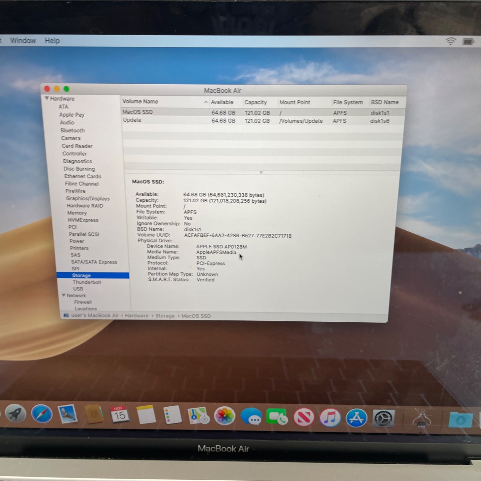Select Memory in the hardware list

77,213
